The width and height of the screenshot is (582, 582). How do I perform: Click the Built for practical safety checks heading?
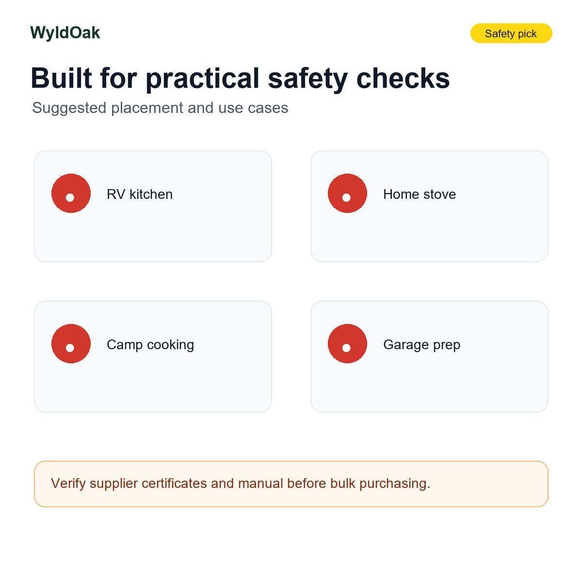tap(240, 78)
